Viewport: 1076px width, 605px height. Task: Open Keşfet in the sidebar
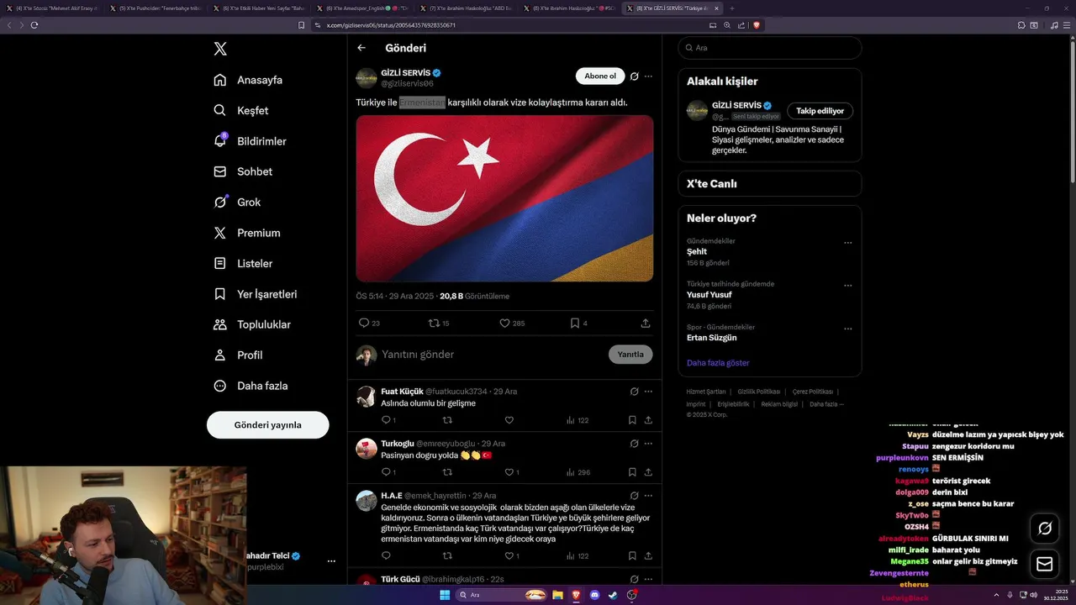(x=241, y=110)
